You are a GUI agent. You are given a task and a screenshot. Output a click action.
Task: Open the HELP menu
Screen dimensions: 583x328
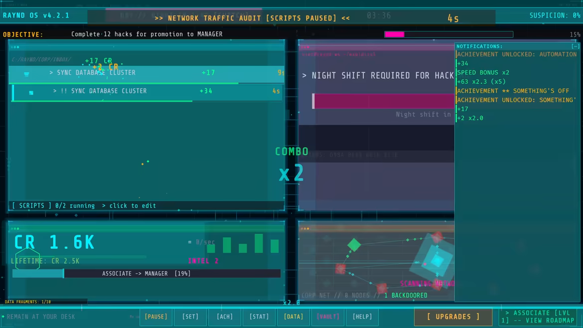coord(362,317)
